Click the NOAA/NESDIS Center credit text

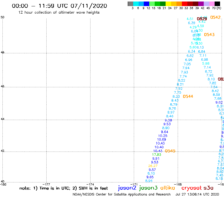[x=122, y=194]
